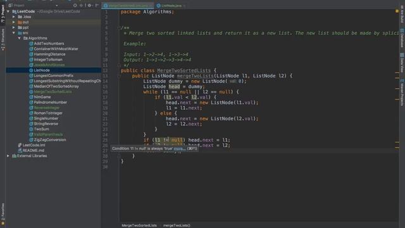This screenshot has height=228, width=405.
Task: Open HammingDistance class
Action: click(49, 54)
